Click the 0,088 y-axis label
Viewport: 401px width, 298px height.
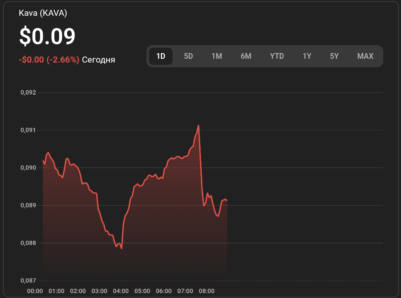pyautogui.click(x=28, y=243)
